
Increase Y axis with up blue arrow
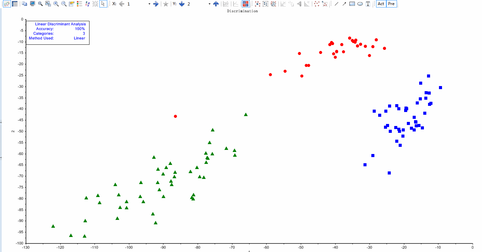tap(216, 4)
